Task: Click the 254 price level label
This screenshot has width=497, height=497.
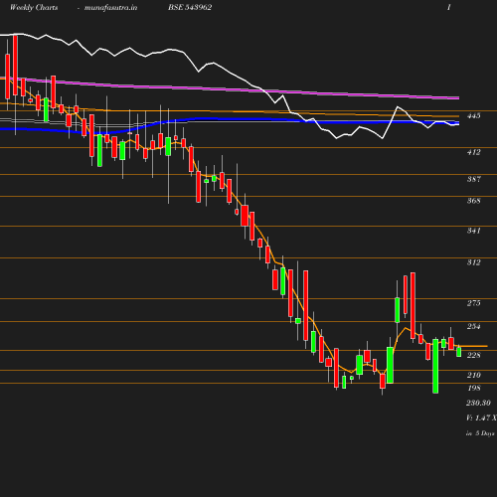Action: [x=474, y=326]
